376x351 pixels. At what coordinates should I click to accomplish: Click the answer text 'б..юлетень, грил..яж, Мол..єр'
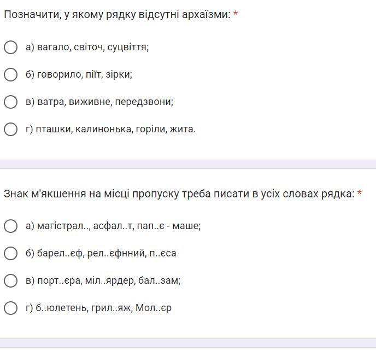tap(104, 308)
